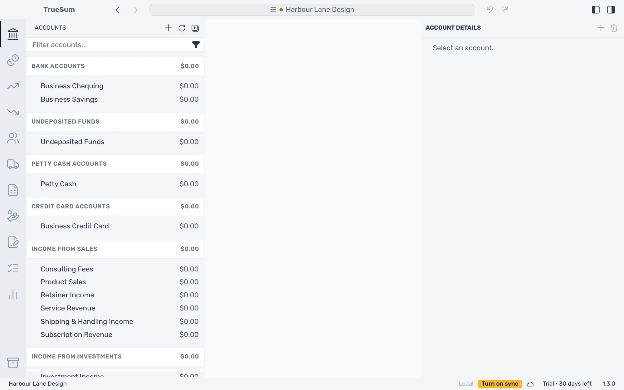Open the Harbour Lane Design title menu
The width and height of the screenshot is (624, 390).
click(312, 10)
